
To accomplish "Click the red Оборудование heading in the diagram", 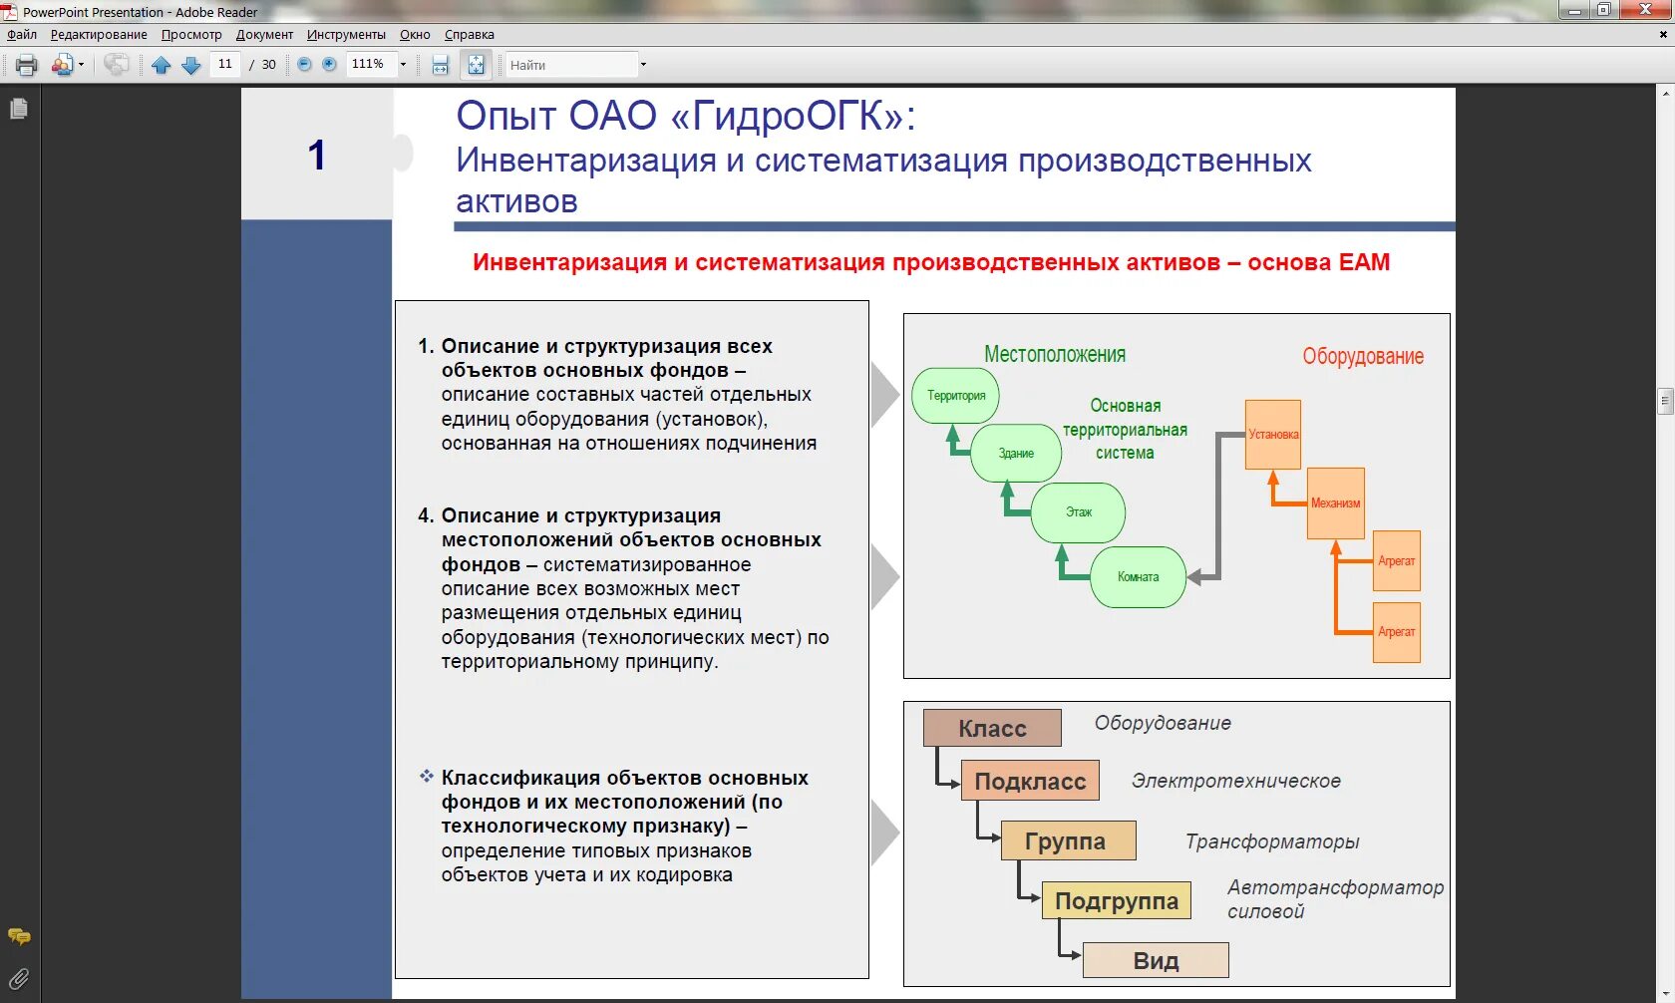I will point(1363,357).
